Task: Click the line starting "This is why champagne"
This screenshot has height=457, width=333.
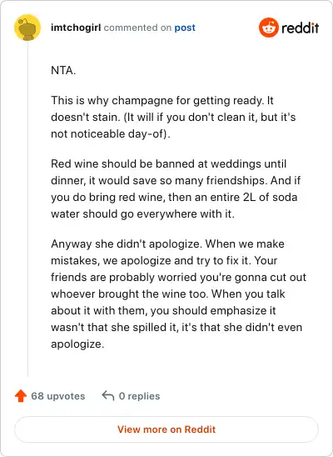Action: [x=162, y=101]
